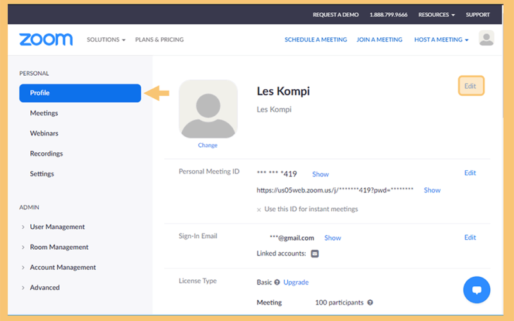This screenshot has width=514, height=321.
Task: Open the chat help bubble
Action: 477,290
